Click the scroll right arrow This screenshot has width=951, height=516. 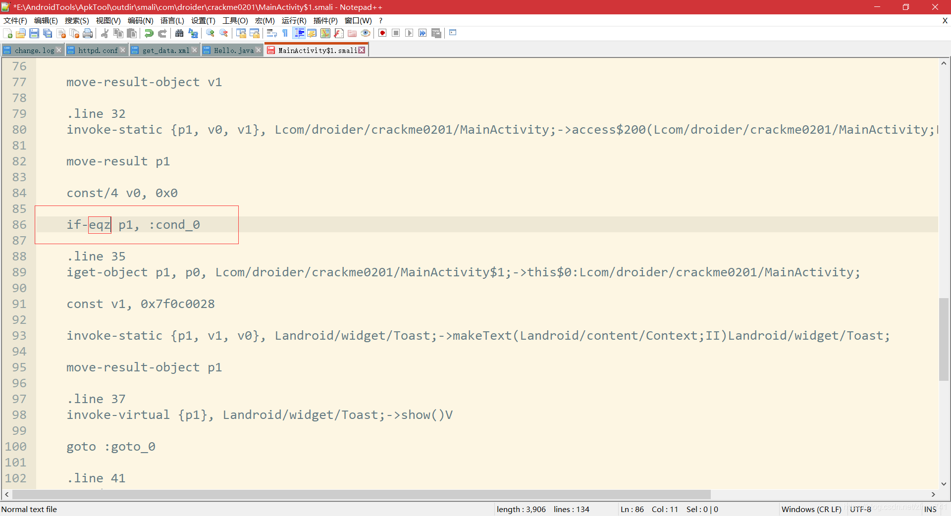933,494
